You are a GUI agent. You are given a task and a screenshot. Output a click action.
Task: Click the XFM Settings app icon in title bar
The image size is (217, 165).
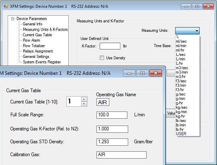[6, 6]
